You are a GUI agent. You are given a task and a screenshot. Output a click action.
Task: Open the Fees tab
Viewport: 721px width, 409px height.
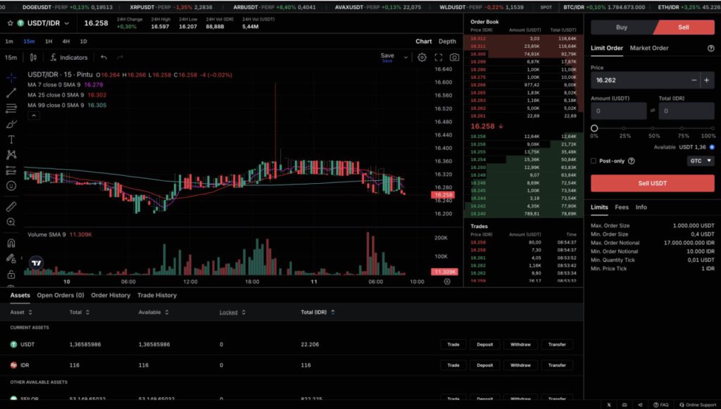(x=622, y=207)
